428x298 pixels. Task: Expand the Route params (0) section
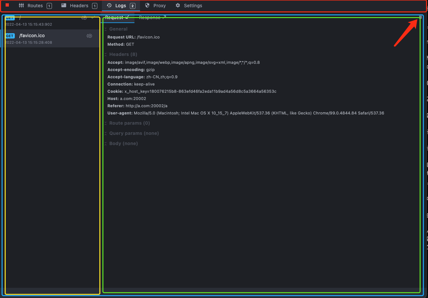coord(127,123)
